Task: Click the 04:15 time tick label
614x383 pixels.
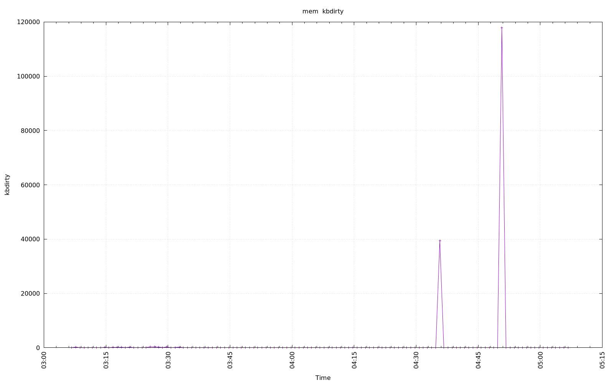Action: coord(354,360)
